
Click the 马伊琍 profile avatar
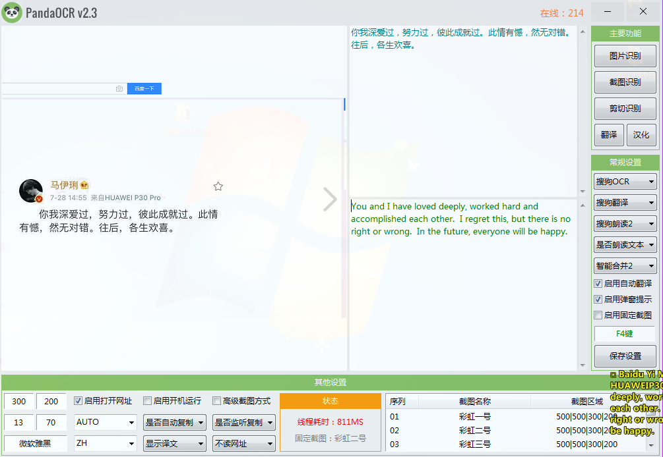pyautogui.click(x=31, y=191)
